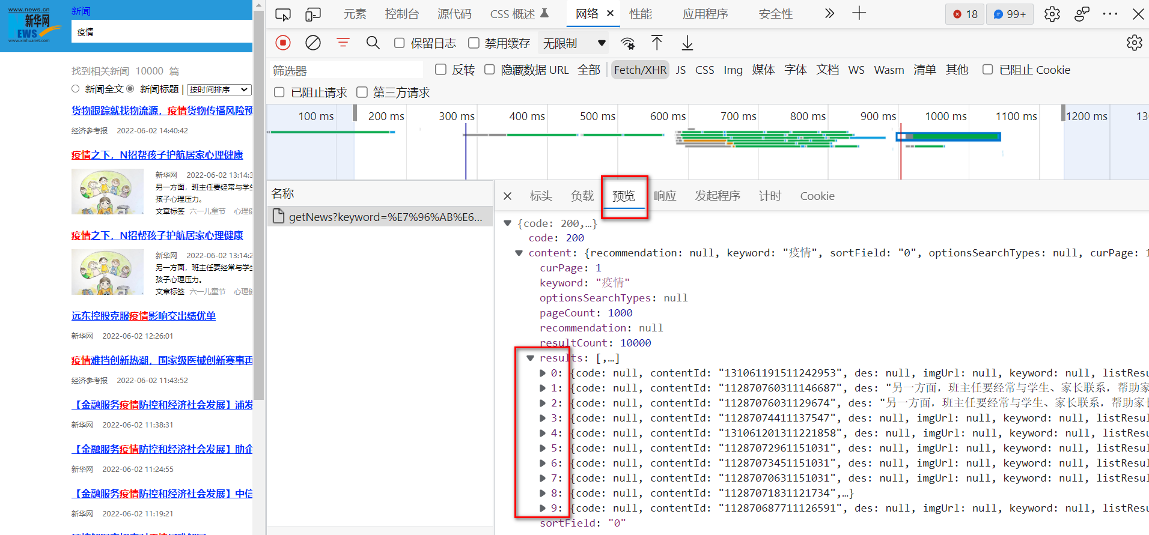Viewport: 1149px width, 535px height.
Task: Enable 禁用缓存 checkbox
Action: click(x=474, y=43)
